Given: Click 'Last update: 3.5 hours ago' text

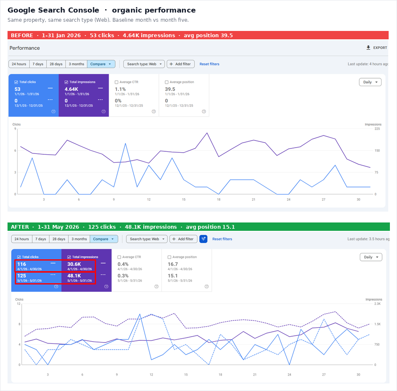Looking at the screenshot, I should (x=369, y=239).
